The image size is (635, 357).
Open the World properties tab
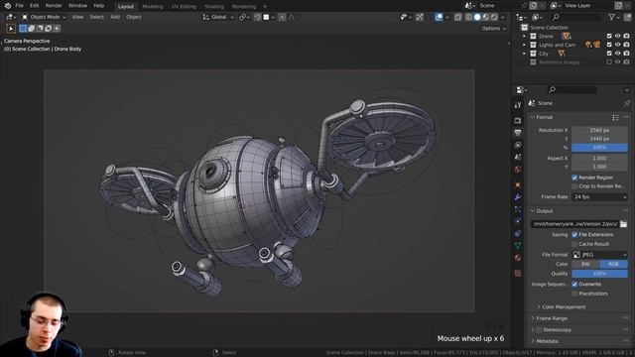pos(518,170)
